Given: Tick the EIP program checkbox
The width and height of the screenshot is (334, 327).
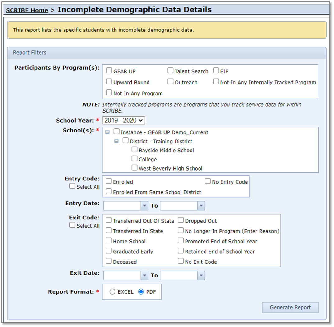Looking at the screenshot, I should (x=216, y=70).
